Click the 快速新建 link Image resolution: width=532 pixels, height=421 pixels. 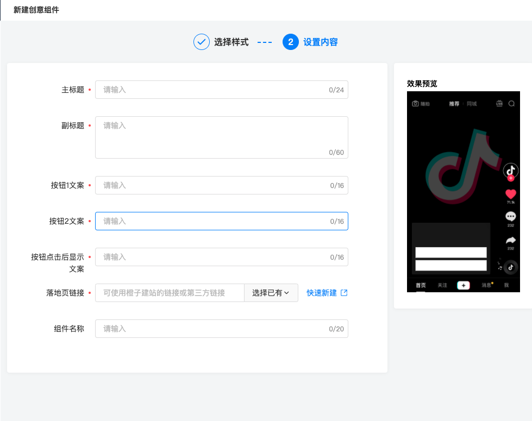[x=322, y=293]
